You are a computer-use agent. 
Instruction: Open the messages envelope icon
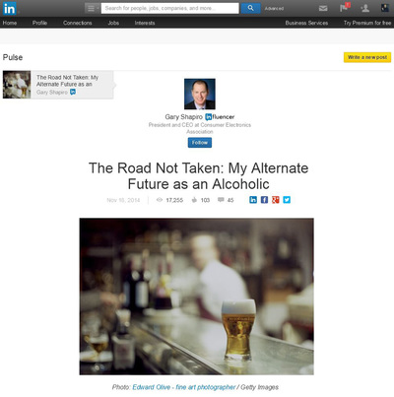[323, 8]
